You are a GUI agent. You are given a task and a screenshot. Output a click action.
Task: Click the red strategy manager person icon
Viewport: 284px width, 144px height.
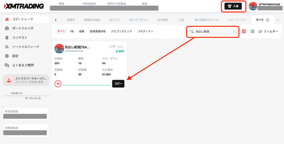9,80
